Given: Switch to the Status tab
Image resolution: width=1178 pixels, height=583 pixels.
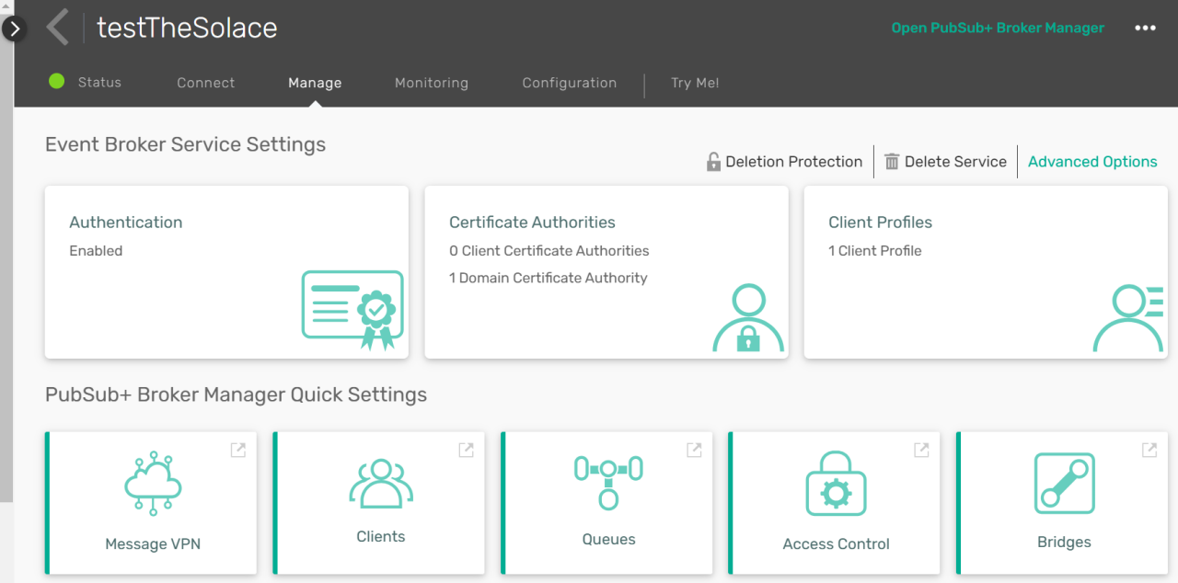Looking at the screenshot, I should click(x=99, y=83).
